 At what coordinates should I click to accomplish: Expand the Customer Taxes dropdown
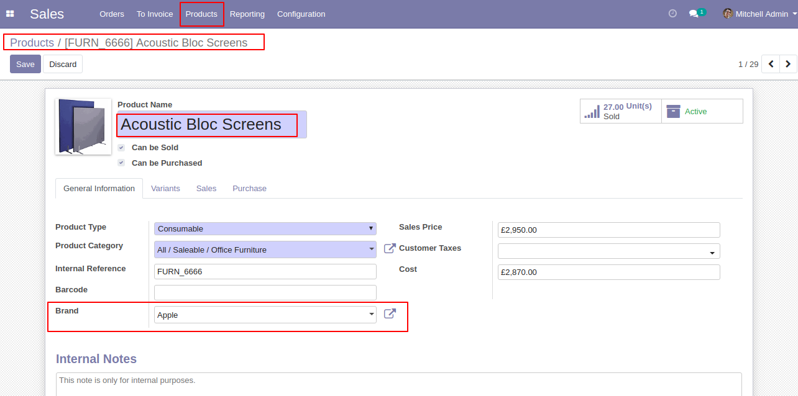click(609, 251)
